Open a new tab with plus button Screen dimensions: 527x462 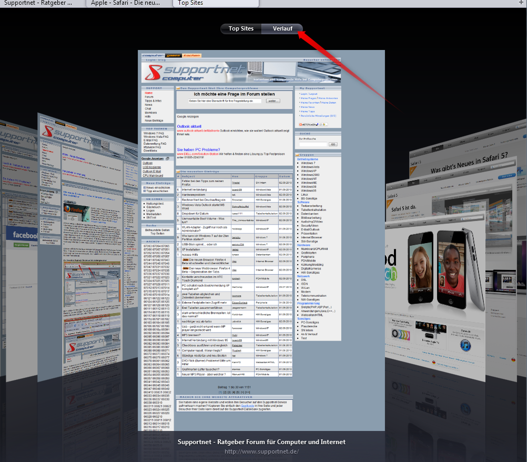point(521,3)
